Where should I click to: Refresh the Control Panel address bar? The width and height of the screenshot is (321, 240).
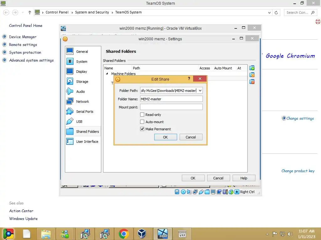coord(276,12)
